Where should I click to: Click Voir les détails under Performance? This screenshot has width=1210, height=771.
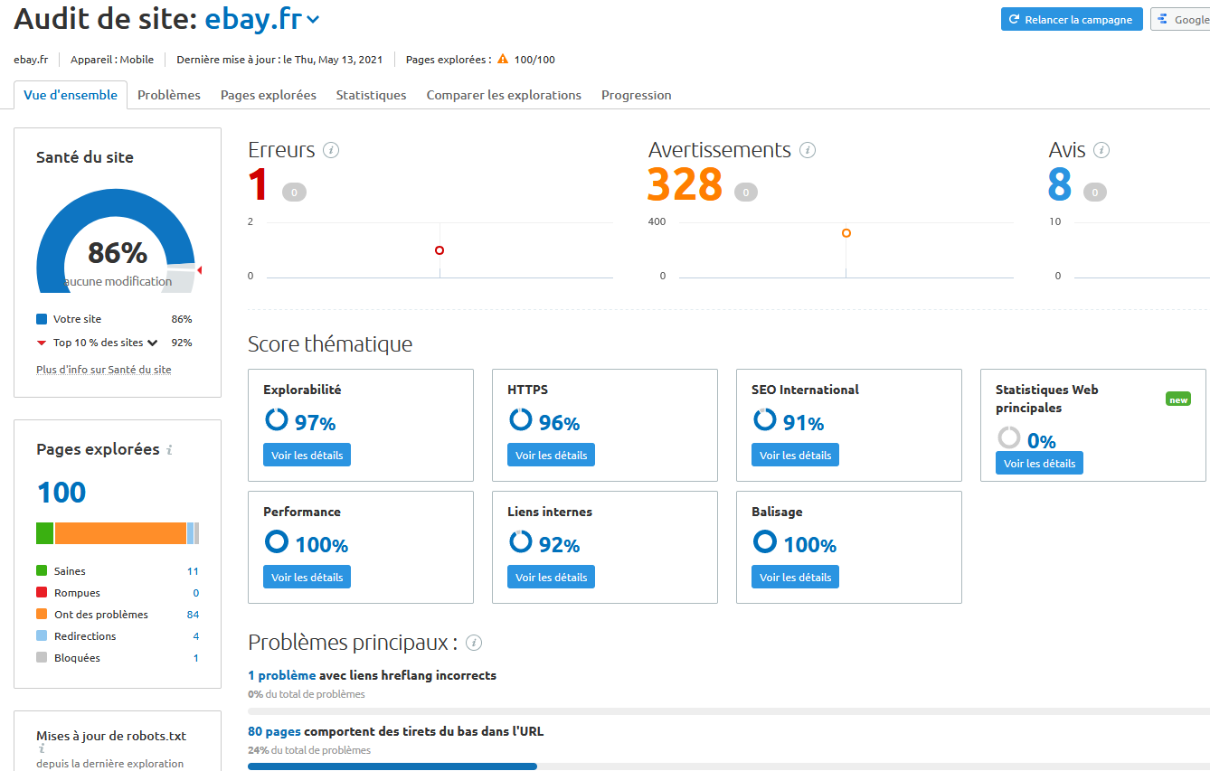307,577
